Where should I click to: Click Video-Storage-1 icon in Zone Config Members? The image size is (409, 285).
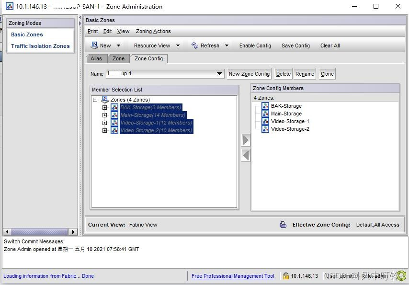click(x=265, y=121)
